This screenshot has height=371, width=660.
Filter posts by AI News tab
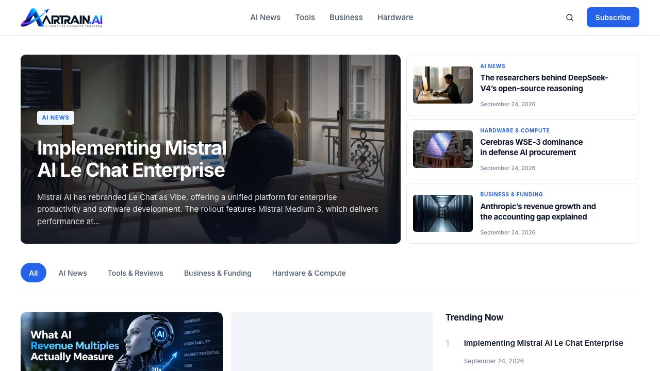[73, 273]
